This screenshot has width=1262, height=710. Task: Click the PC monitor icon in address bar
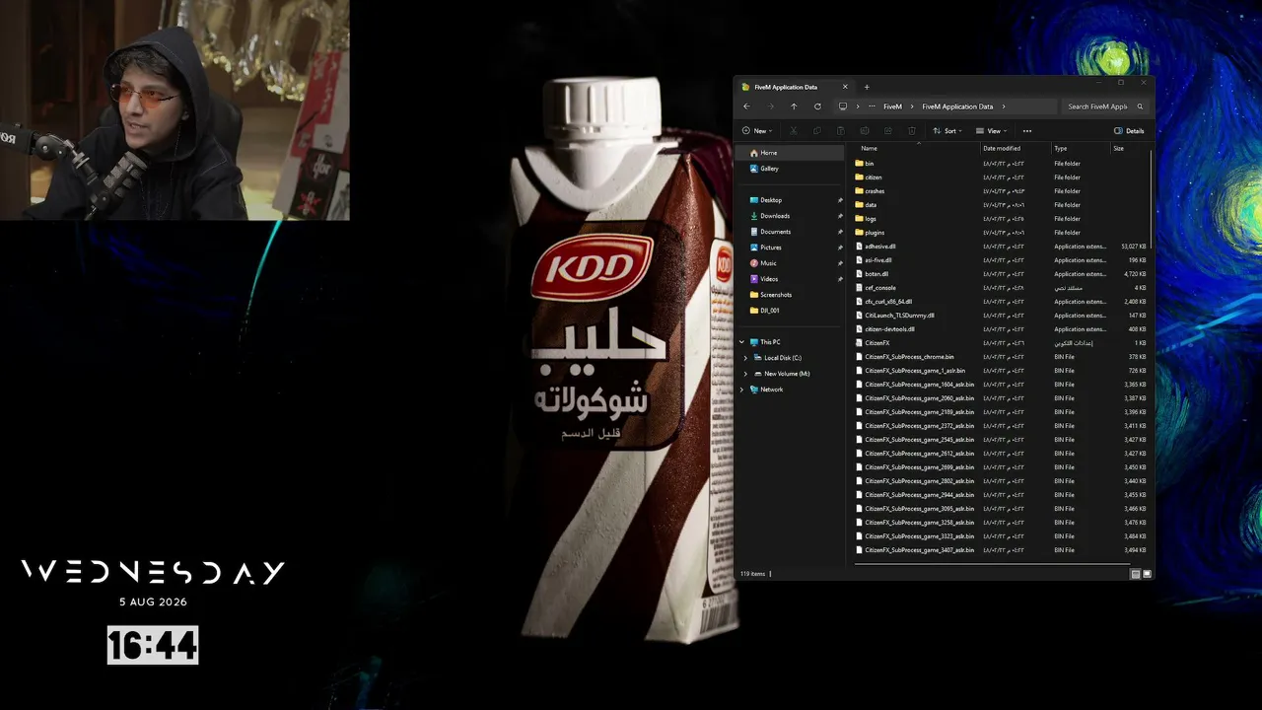pos(843,106)
